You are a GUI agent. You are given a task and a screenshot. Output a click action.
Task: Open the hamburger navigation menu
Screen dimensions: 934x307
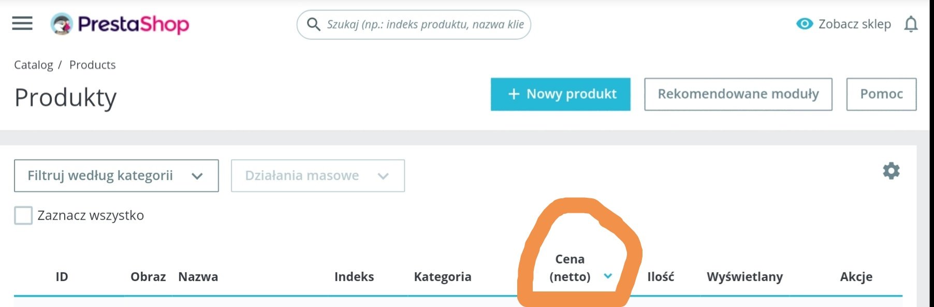click(22, 23)
